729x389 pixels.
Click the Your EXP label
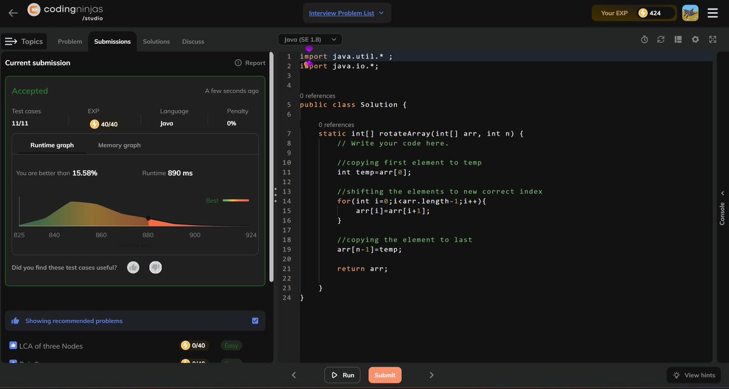tap(614, 13)
